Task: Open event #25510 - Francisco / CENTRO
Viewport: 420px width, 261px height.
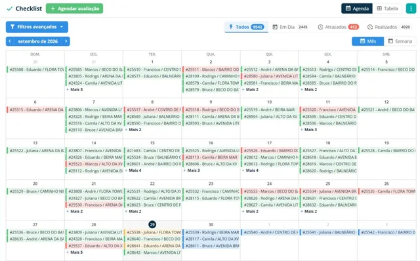Action: point(152,70)
